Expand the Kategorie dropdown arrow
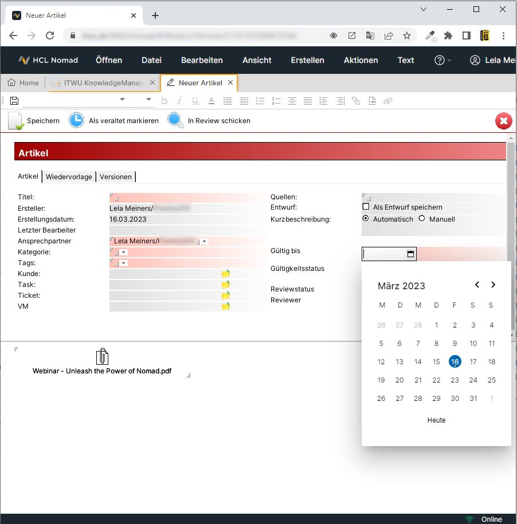The height and width of the screenshot is (524, 517). coord(124,252)
